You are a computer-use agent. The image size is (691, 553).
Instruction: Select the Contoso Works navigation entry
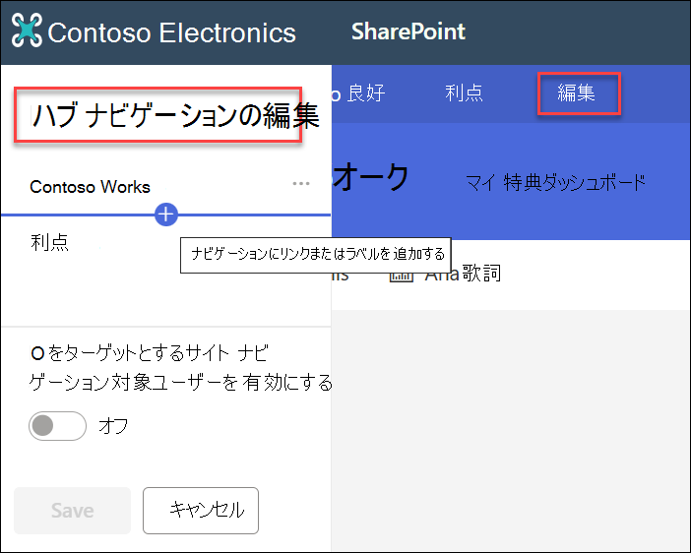click(90, 187)
